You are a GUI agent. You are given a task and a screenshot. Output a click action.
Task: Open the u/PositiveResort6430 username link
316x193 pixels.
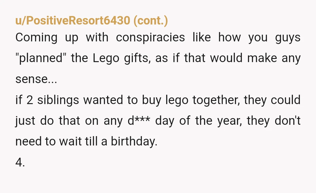click(73, 20)
